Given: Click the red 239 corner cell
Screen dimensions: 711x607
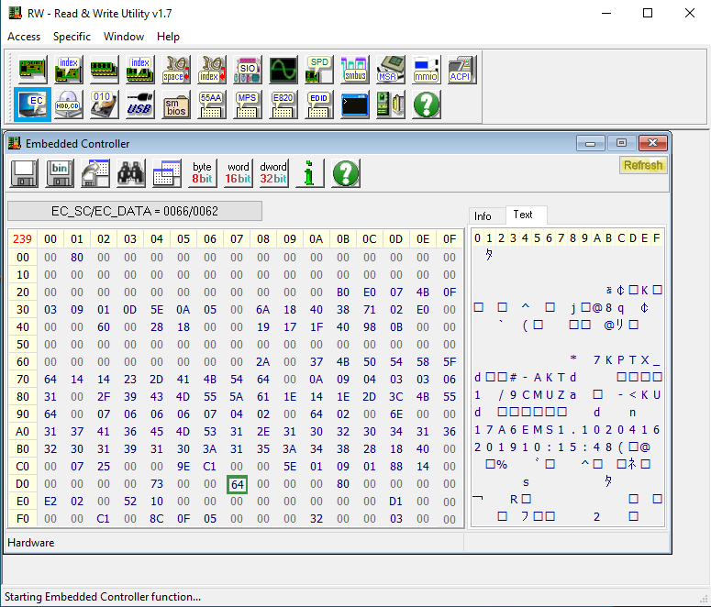Looking at the screenshot, I should pos(22,239).
